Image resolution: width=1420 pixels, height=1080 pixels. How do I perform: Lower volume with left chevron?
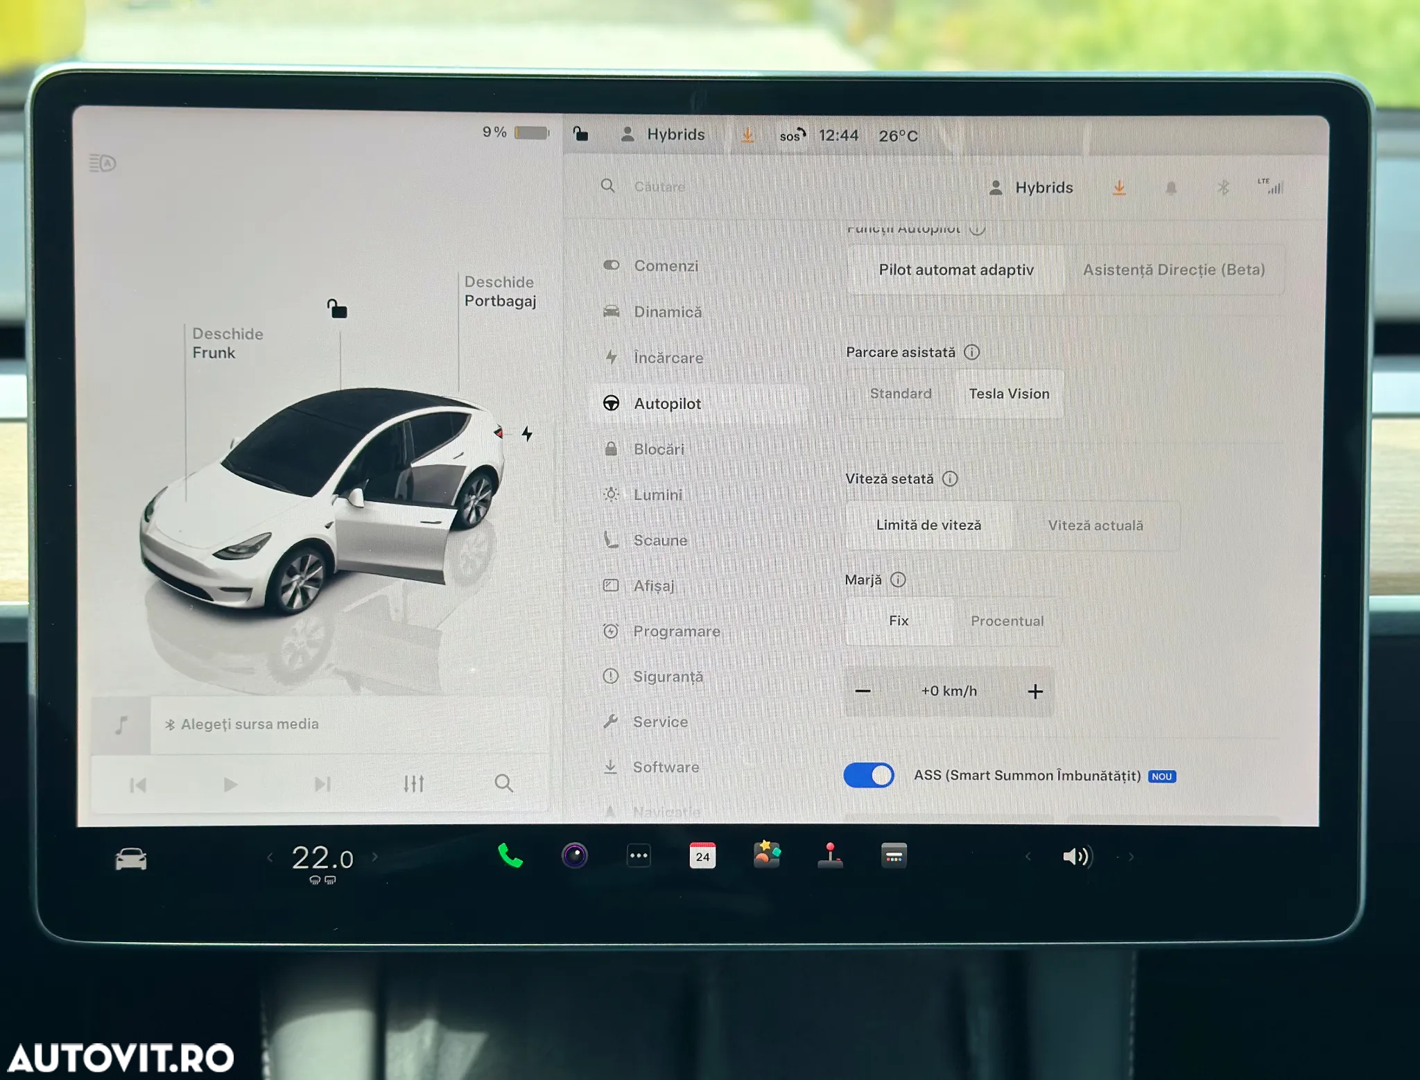point(1028,857)
